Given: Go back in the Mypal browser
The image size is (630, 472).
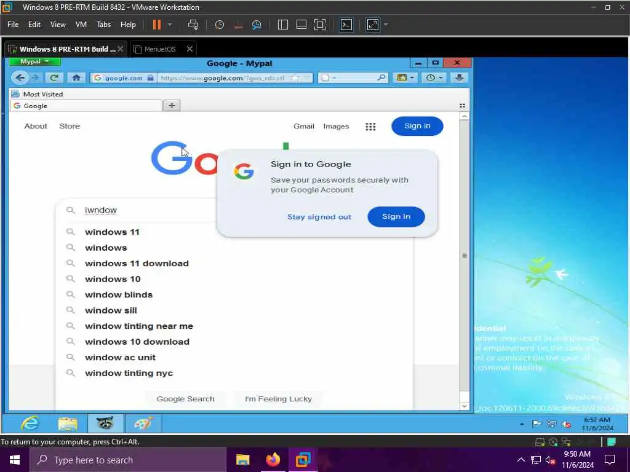Looking at the screenshot, I should point(20,77).
